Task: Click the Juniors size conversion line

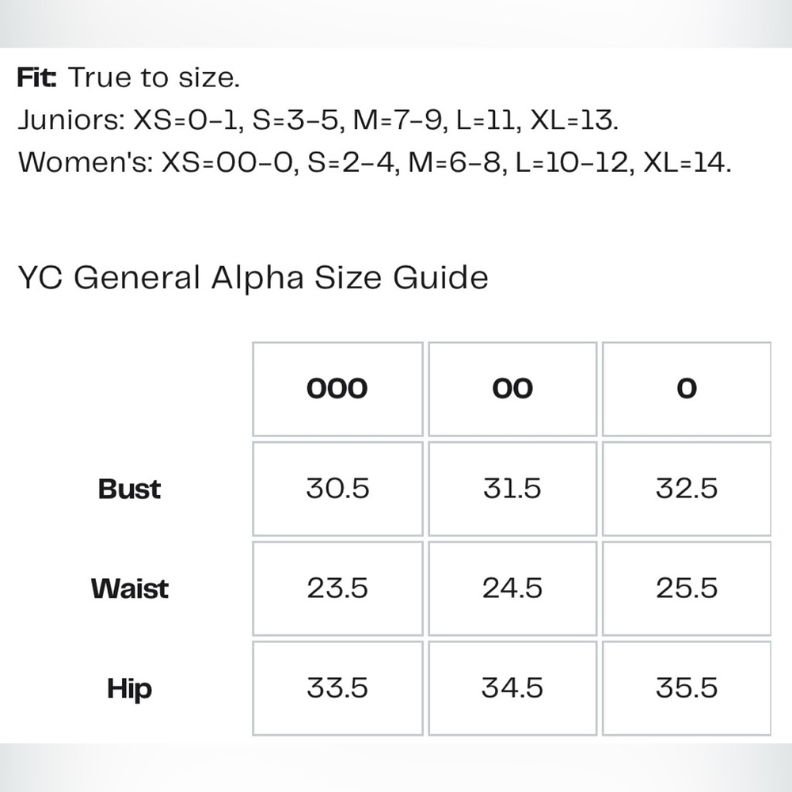Action: click(x=317, y=120)
